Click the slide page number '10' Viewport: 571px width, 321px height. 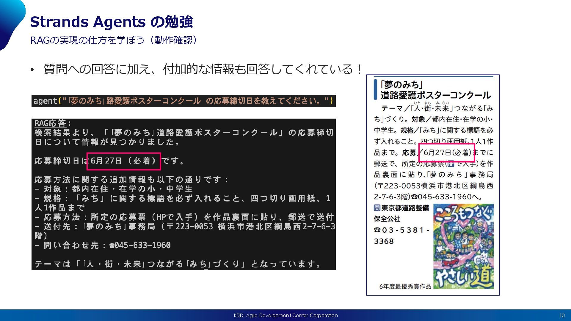[562, 315]
